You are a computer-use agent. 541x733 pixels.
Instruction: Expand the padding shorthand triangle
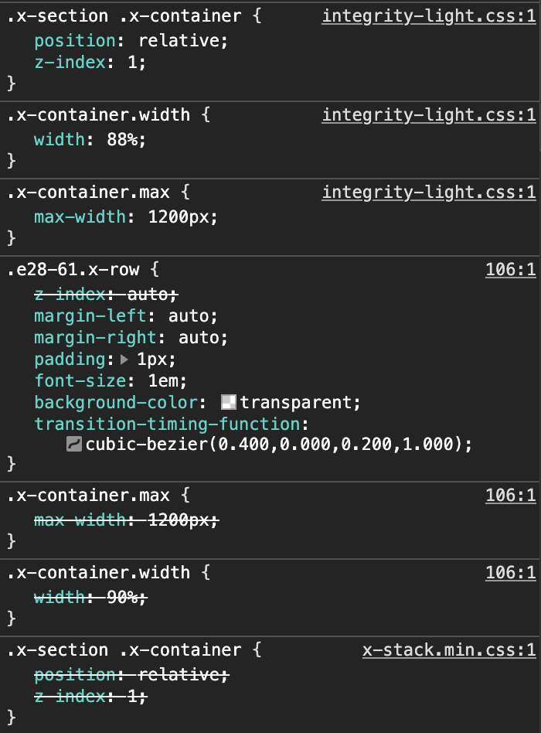coord(124,360)
